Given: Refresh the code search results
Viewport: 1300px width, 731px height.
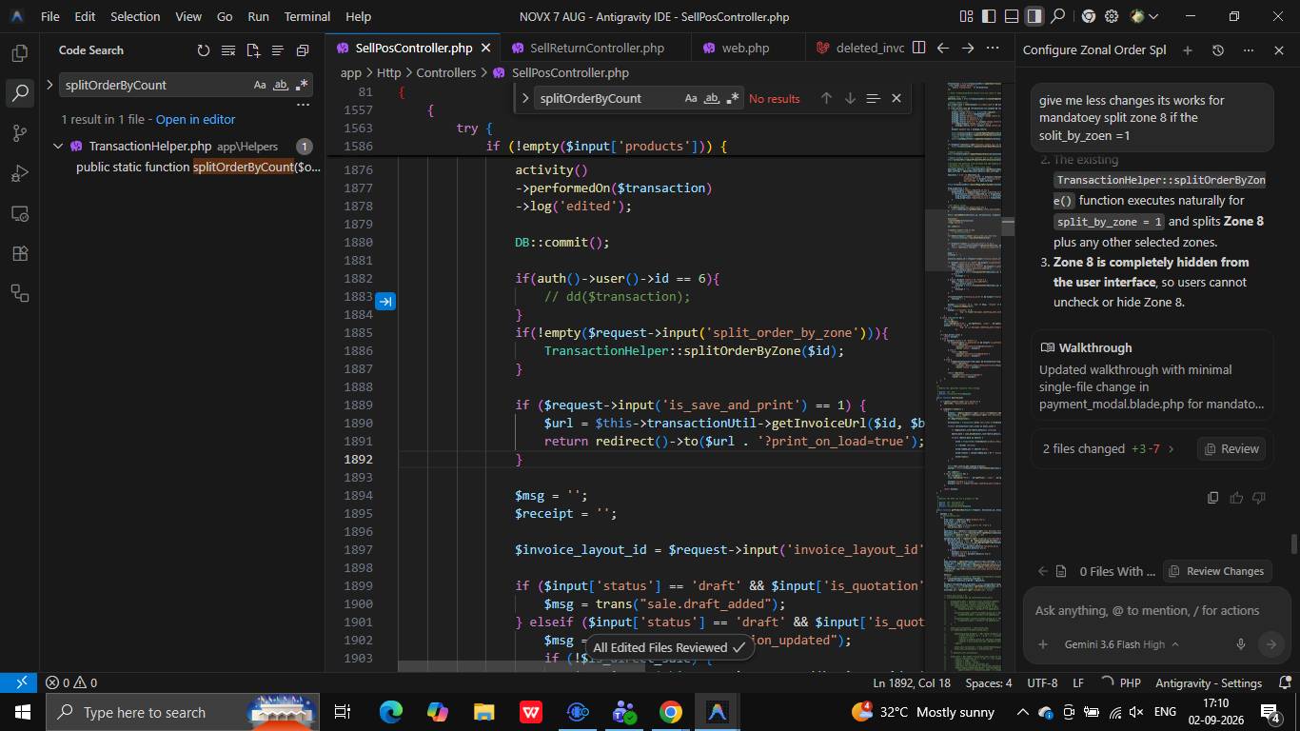Looking at the screenshot, I should tap(203, 50).
